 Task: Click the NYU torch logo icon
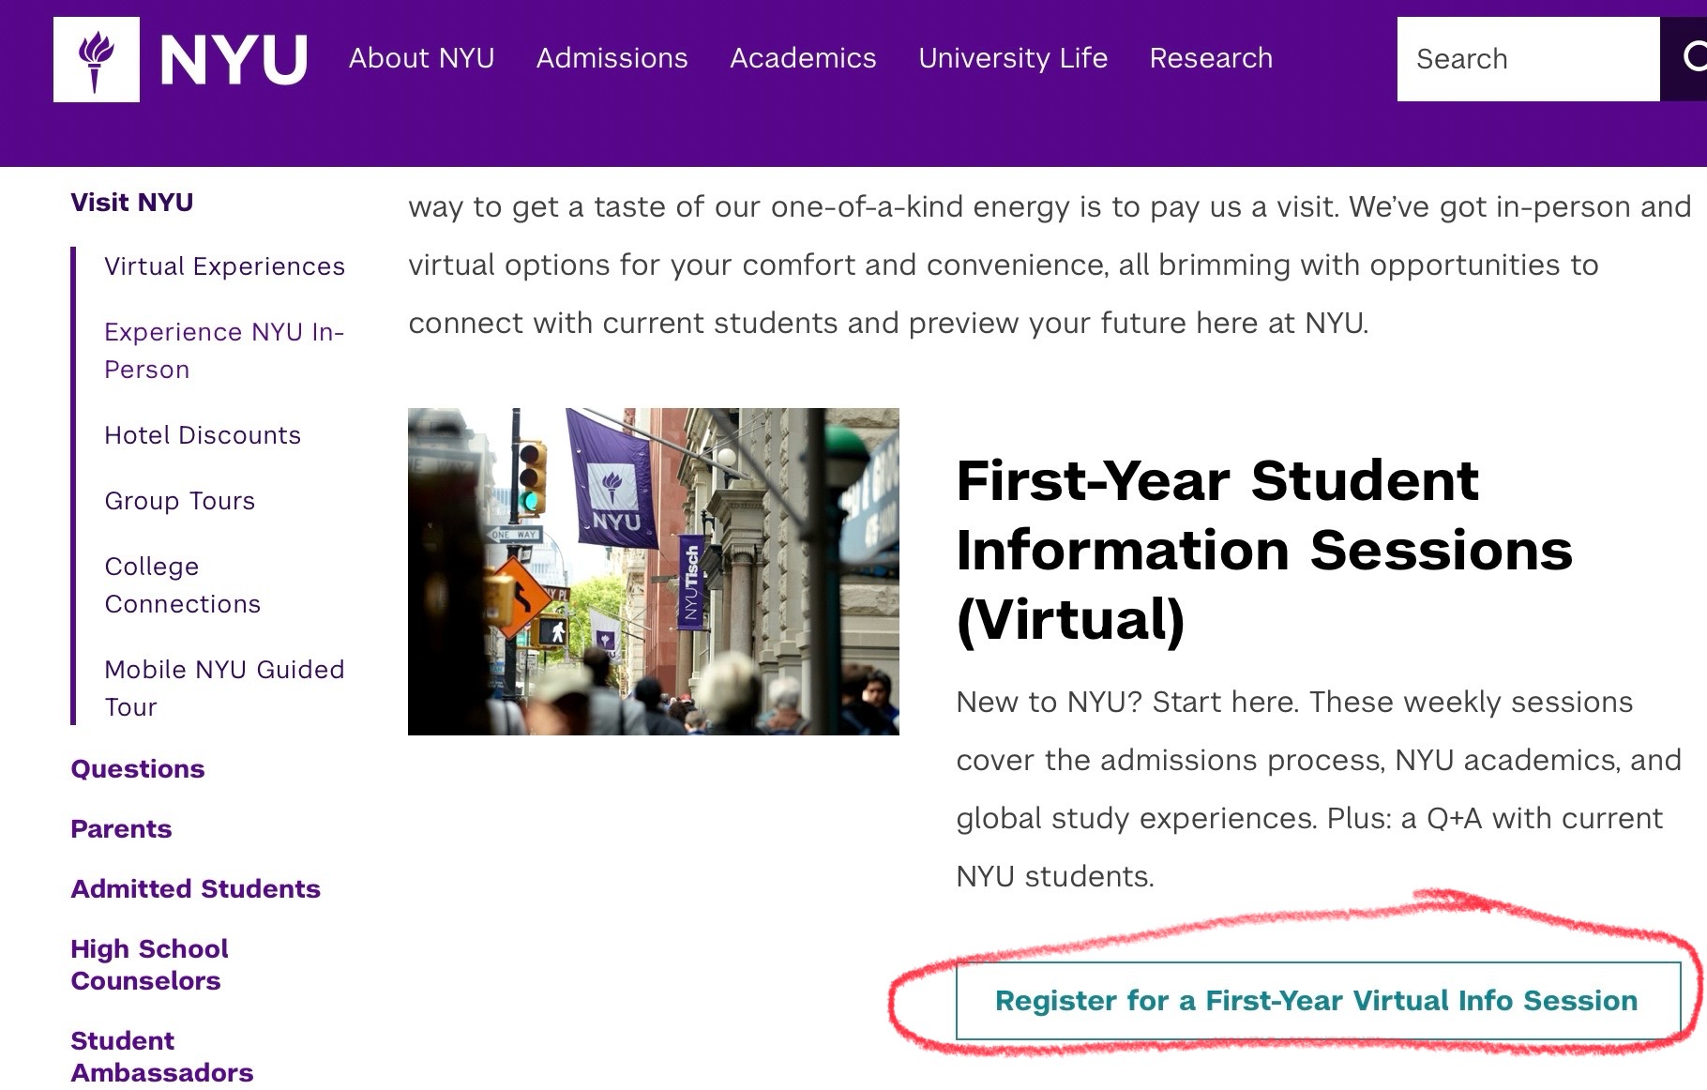click(x=97, y=59)
